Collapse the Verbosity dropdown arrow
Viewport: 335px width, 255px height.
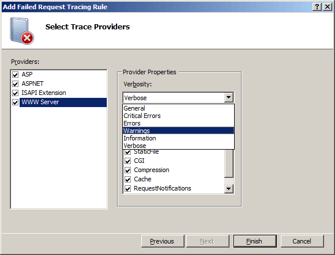pyautogui.click(x=228, y=97)
